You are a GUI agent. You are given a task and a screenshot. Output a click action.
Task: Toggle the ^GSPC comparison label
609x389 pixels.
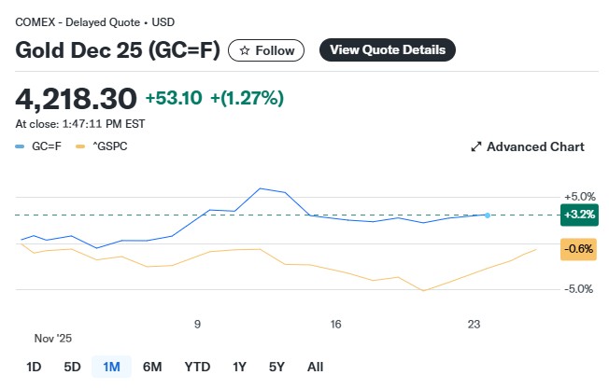click(x=110, y=146)
